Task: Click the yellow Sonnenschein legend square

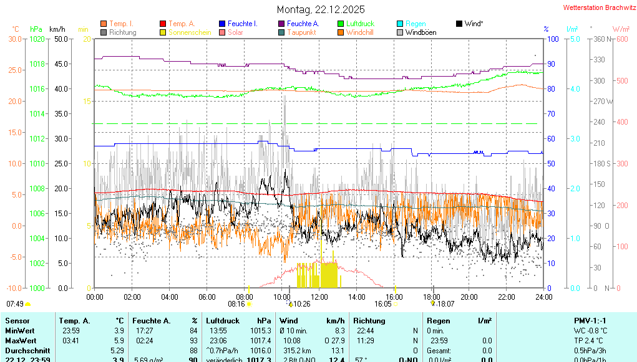Action: [x=163, y=32]
